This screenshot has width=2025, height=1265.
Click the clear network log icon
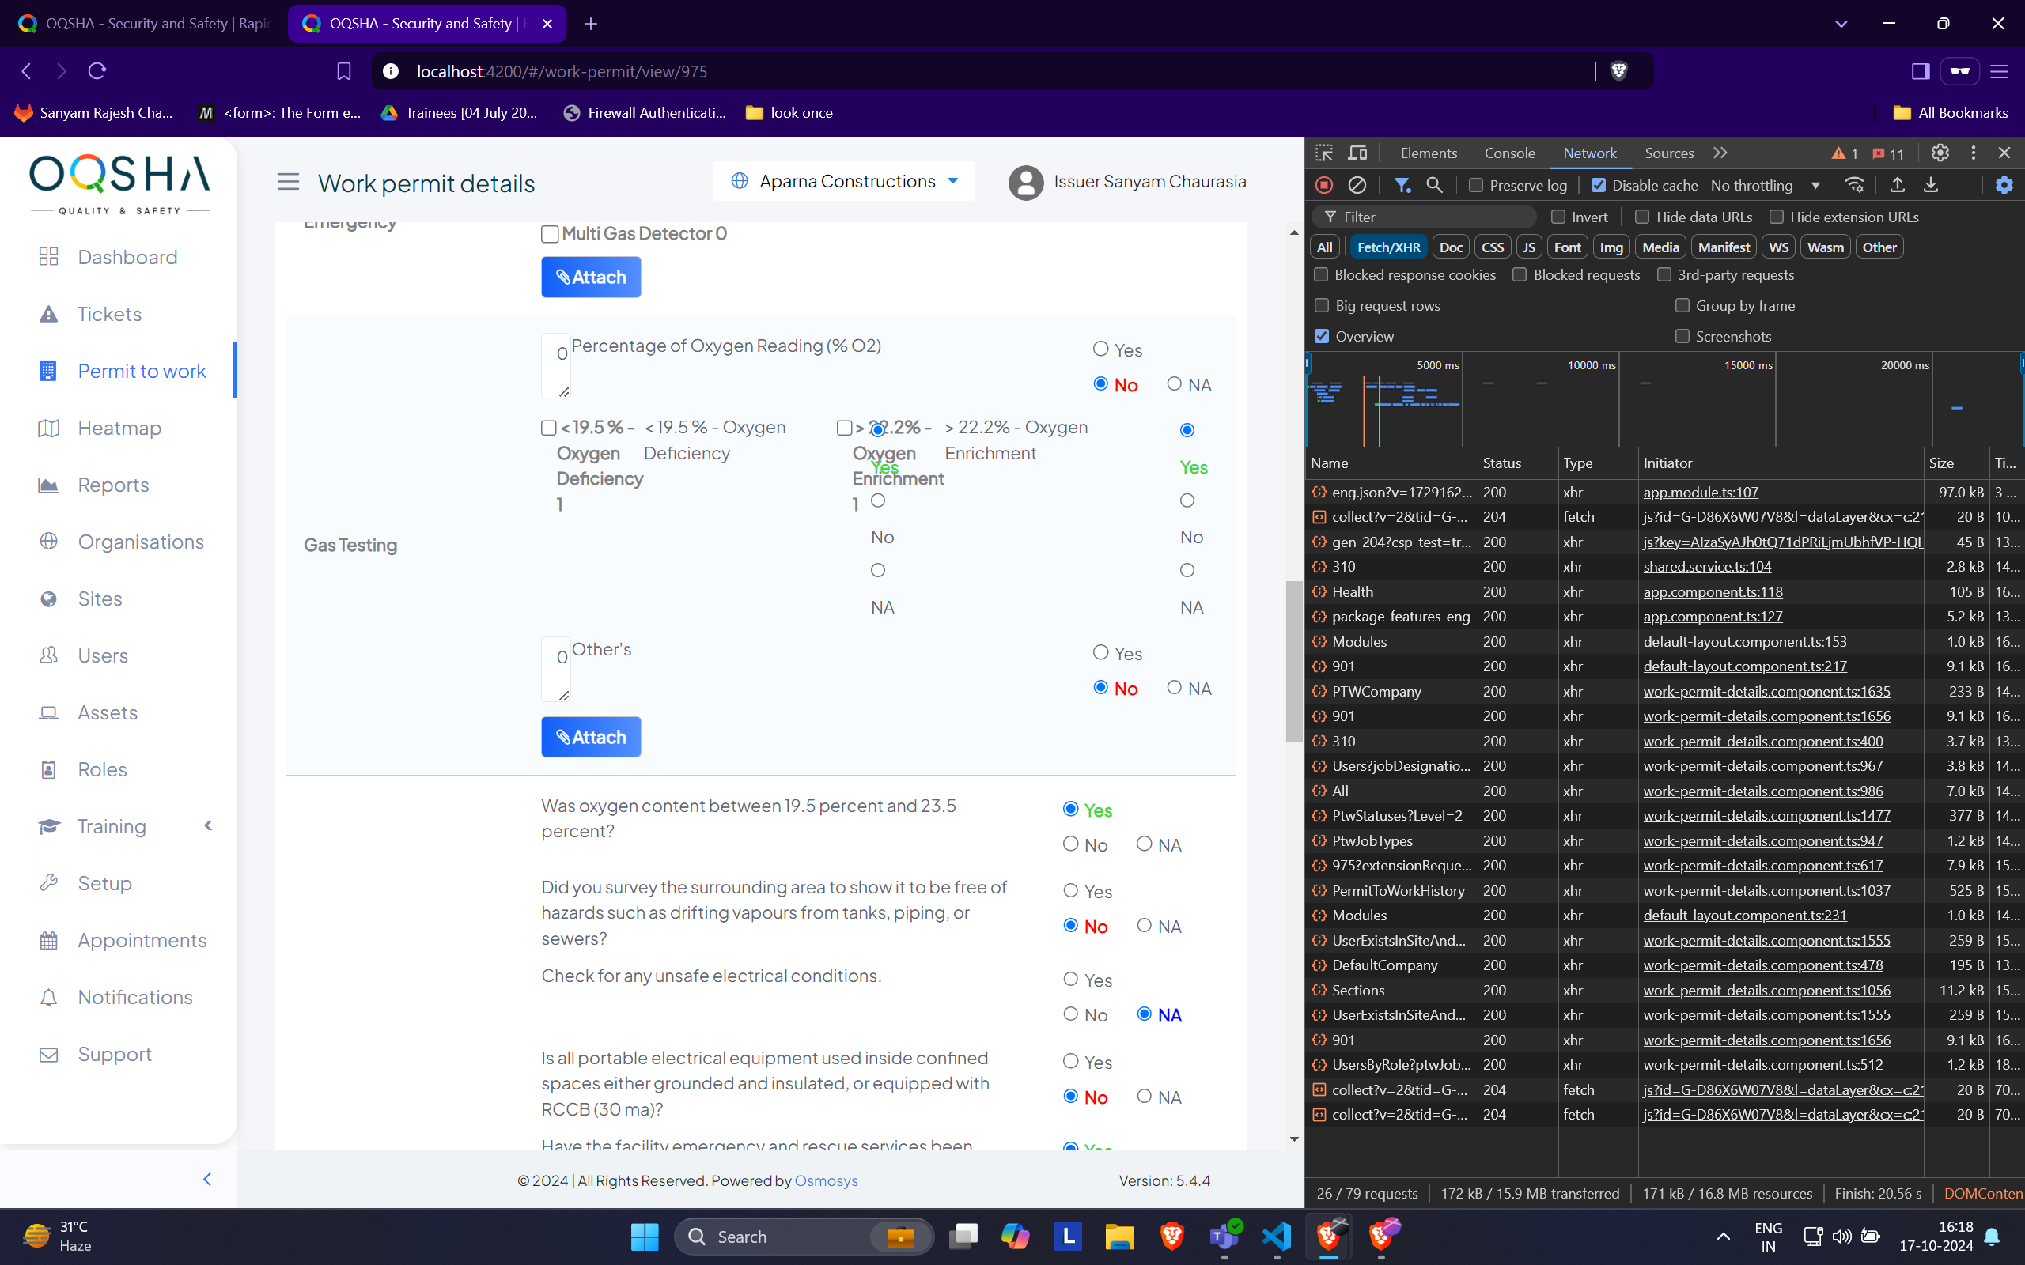[x=1357, y=185]
